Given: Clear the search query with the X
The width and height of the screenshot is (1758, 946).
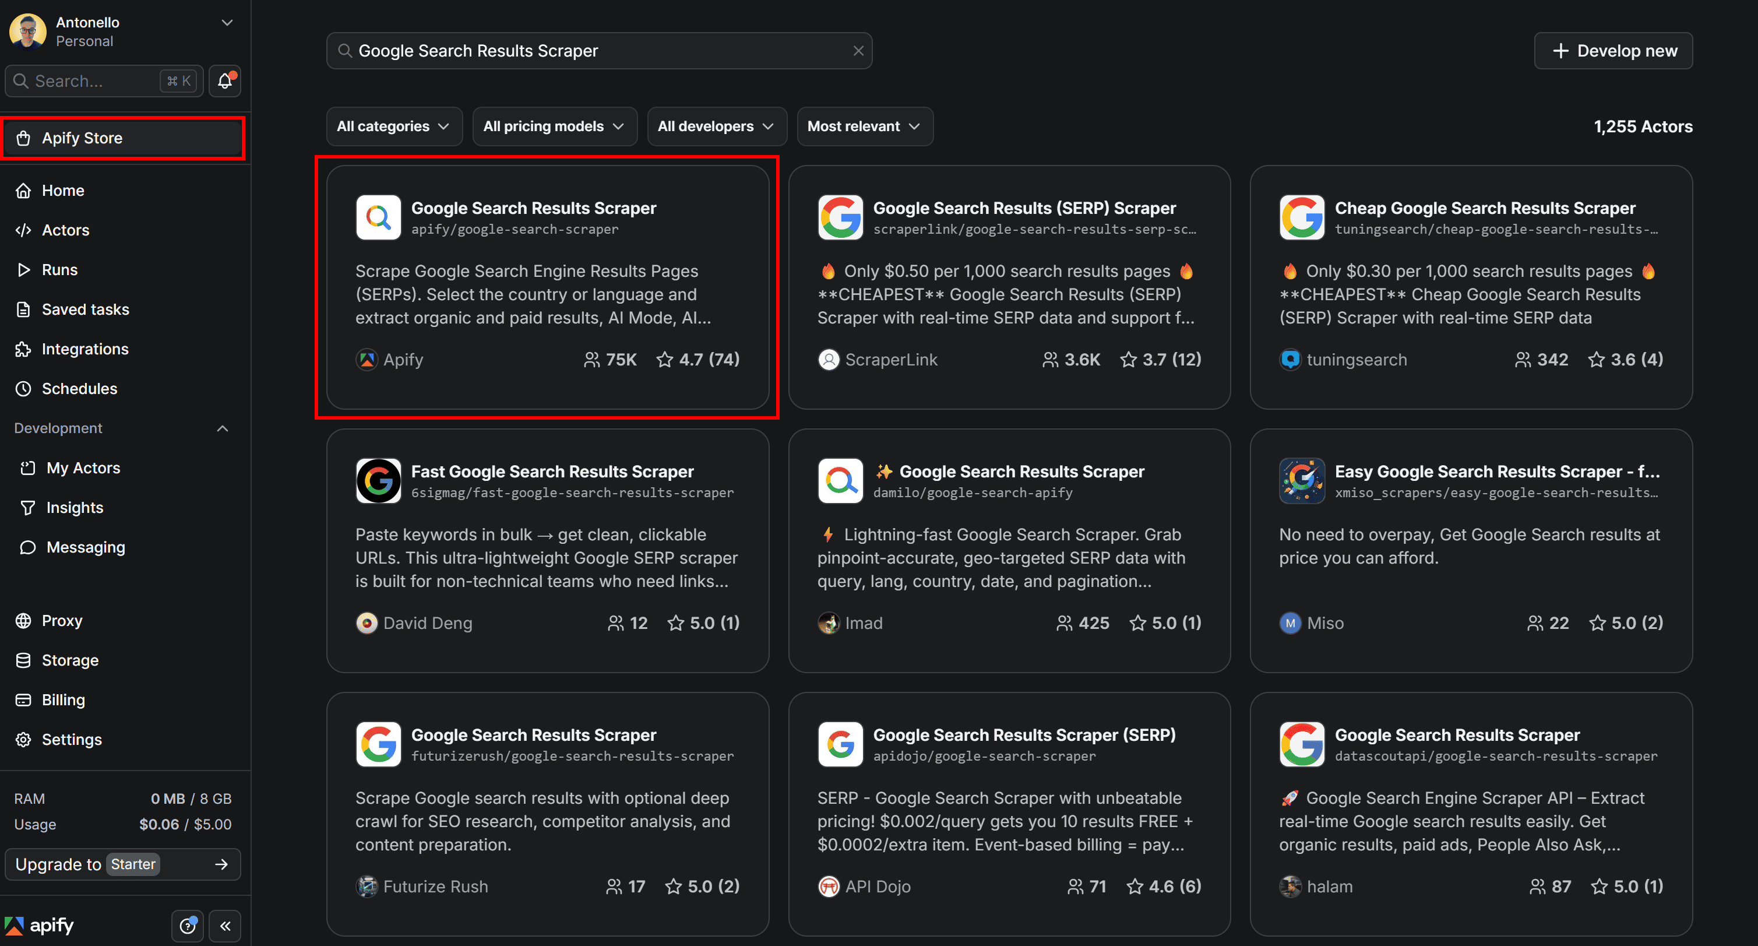Looking at the screenshot, I should (858, 51).
